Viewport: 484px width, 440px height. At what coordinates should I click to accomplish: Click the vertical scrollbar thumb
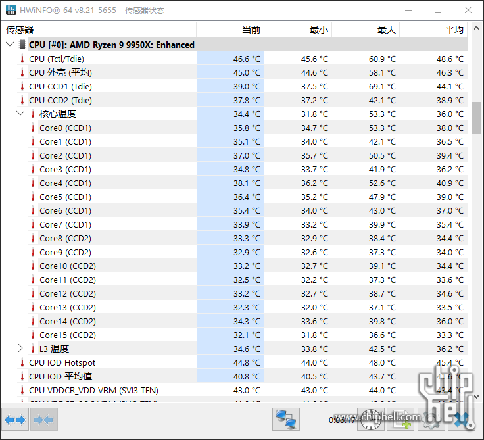tap(476, 118)
